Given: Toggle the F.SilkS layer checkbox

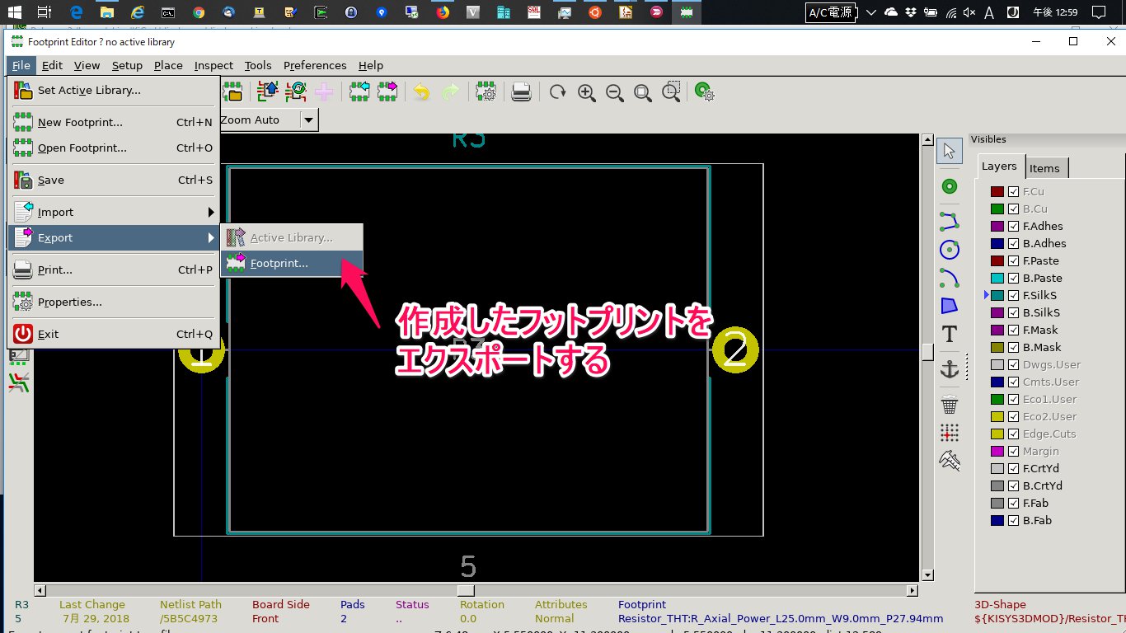Looking at the screenshot, I should (x=1014, y=296).
